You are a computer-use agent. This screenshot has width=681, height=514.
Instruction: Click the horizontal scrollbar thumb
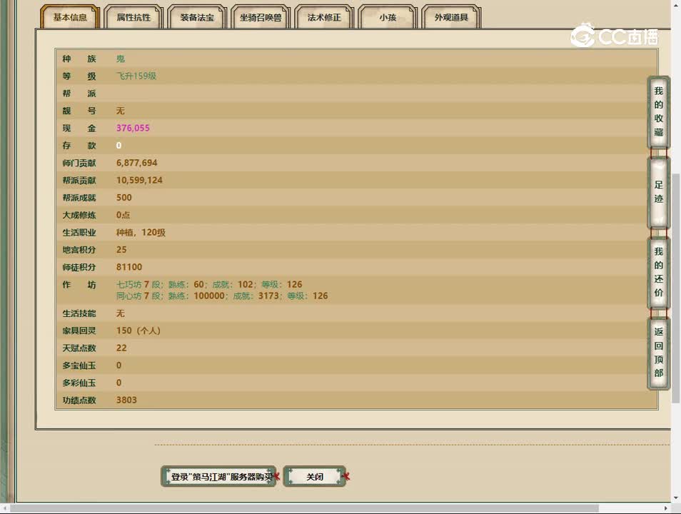point(304,508)
